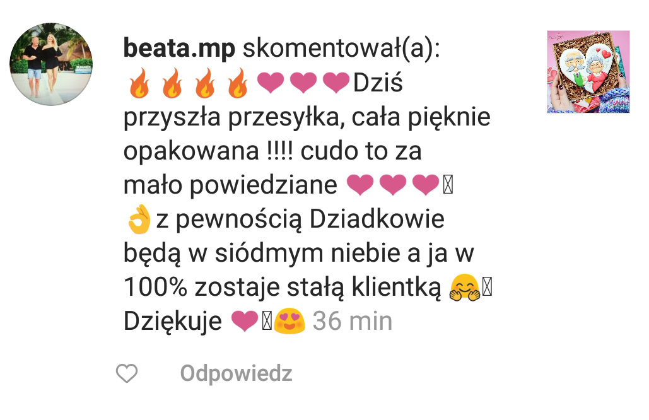Click the pink heart right before Dziś
The image size is (649, 420).
point(336,83)
